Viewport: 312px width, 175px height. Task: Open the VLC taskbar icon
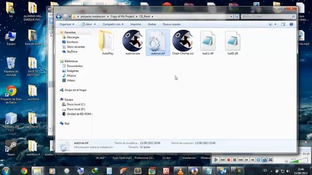point(180,171)
